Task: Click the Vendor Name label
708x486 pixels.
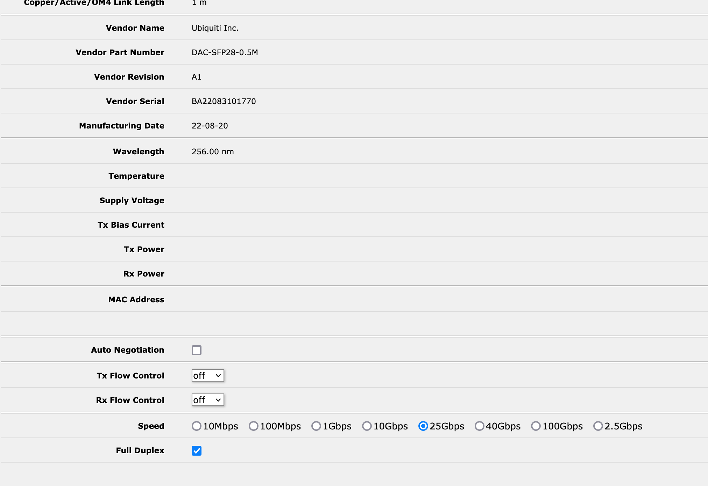Action: (x=135, y=28)
